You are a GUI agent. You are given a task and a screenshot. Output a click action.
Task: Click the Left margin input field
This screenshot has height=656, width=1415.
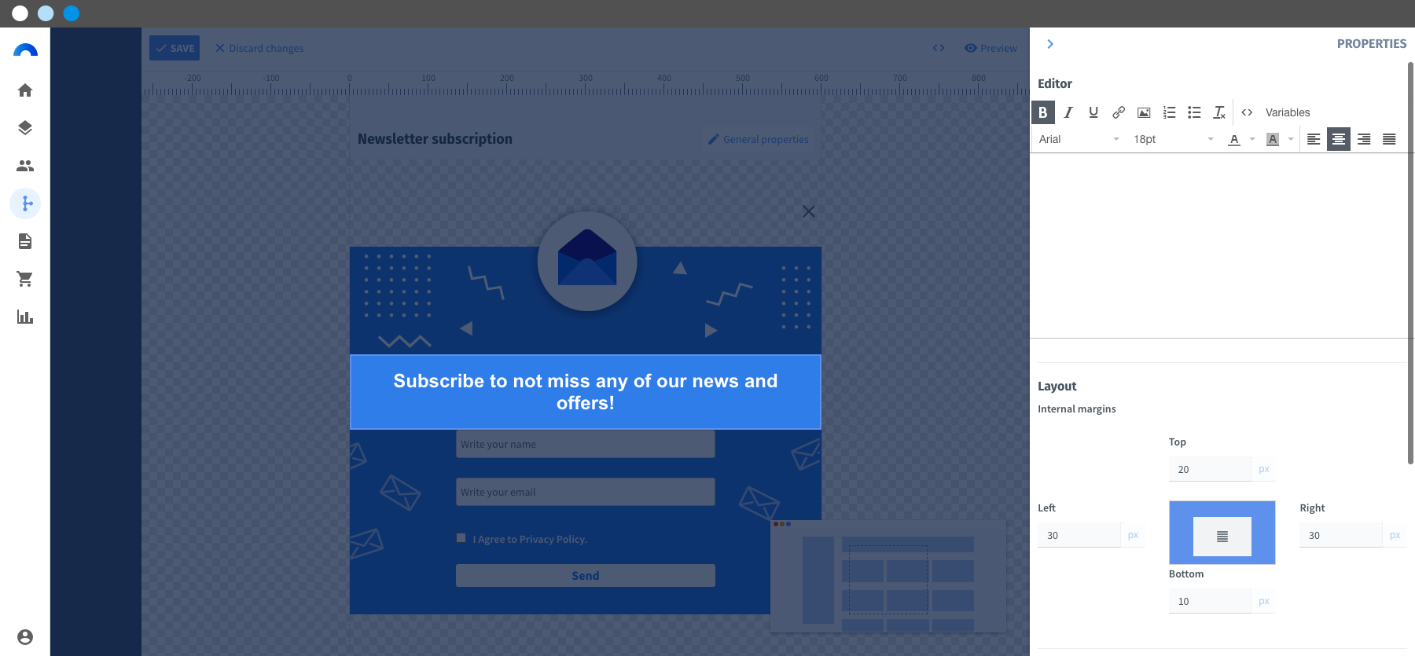point(1079,535)
